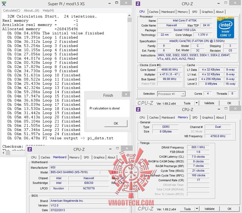Image resolution: width=242 pixels, height=213 pixels.
Task: Switch to Mainboard tab in top CPU-Z window
Action: [x=168, y=12]
